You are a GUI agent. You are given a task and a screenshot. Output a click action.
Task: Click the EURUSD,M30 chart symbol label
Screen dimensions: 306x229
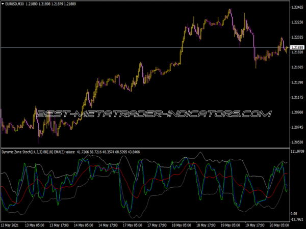pyautogui.click(x=16, y=4)
